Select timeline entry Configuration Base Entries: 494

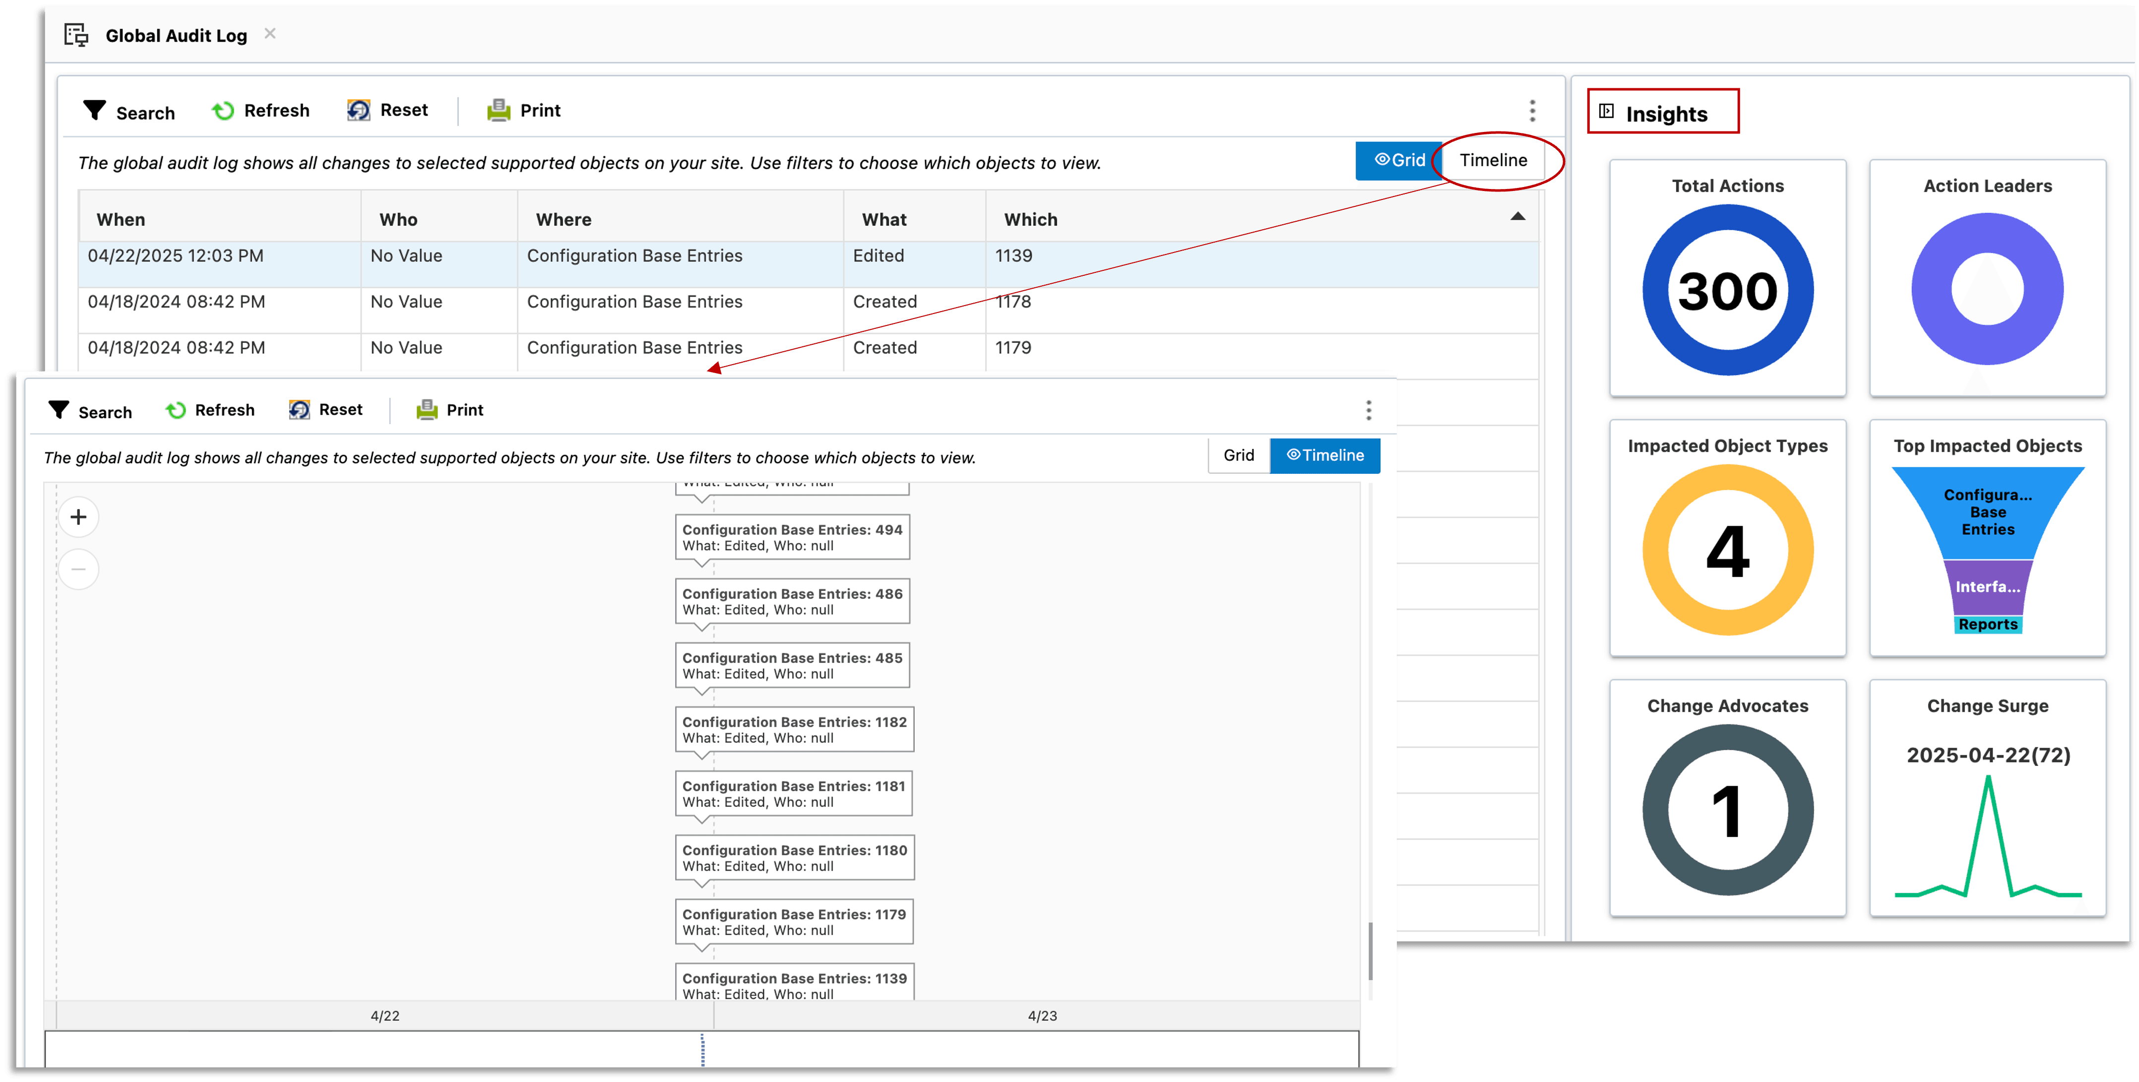click(792, 537)
